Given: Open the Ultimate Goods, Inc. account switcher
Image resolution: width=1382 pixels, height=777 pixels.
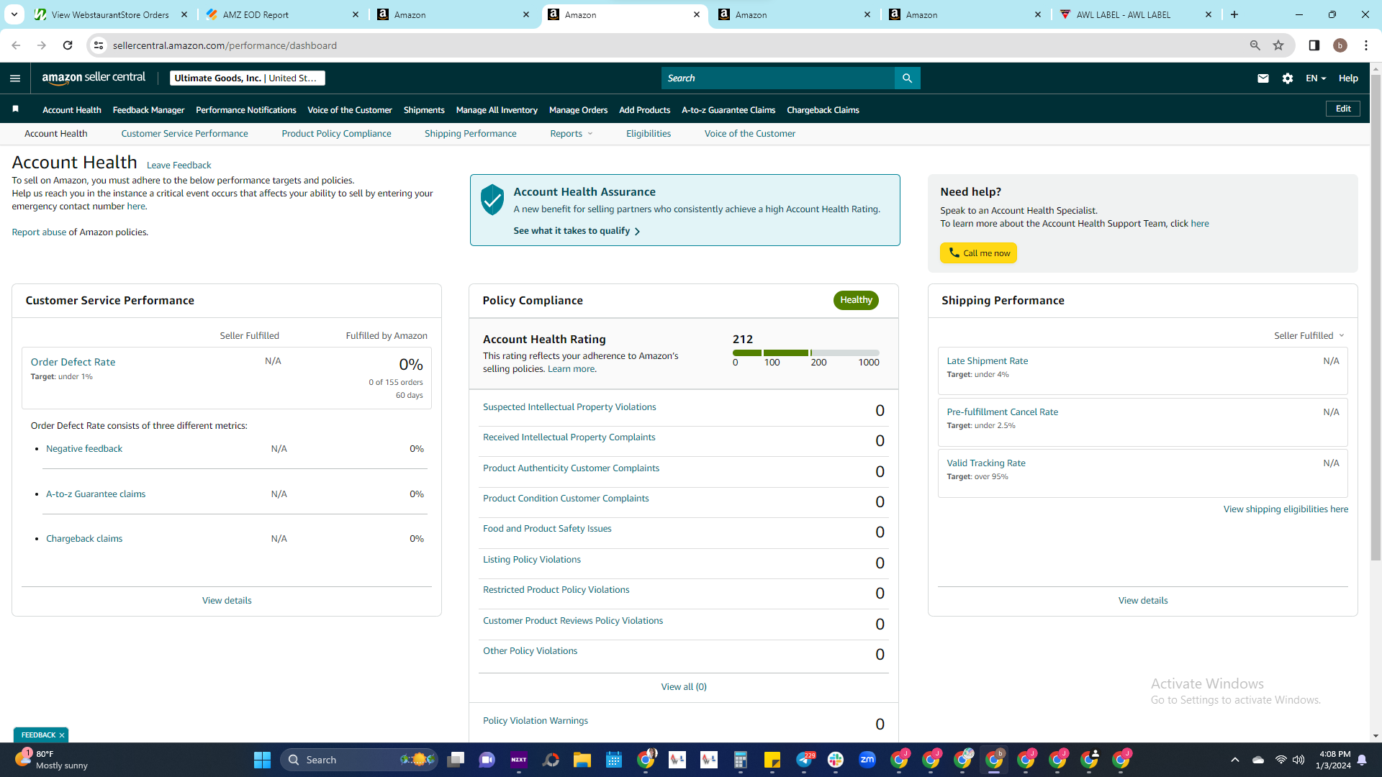Looking at the screenshot, I should tap(248, 78).
